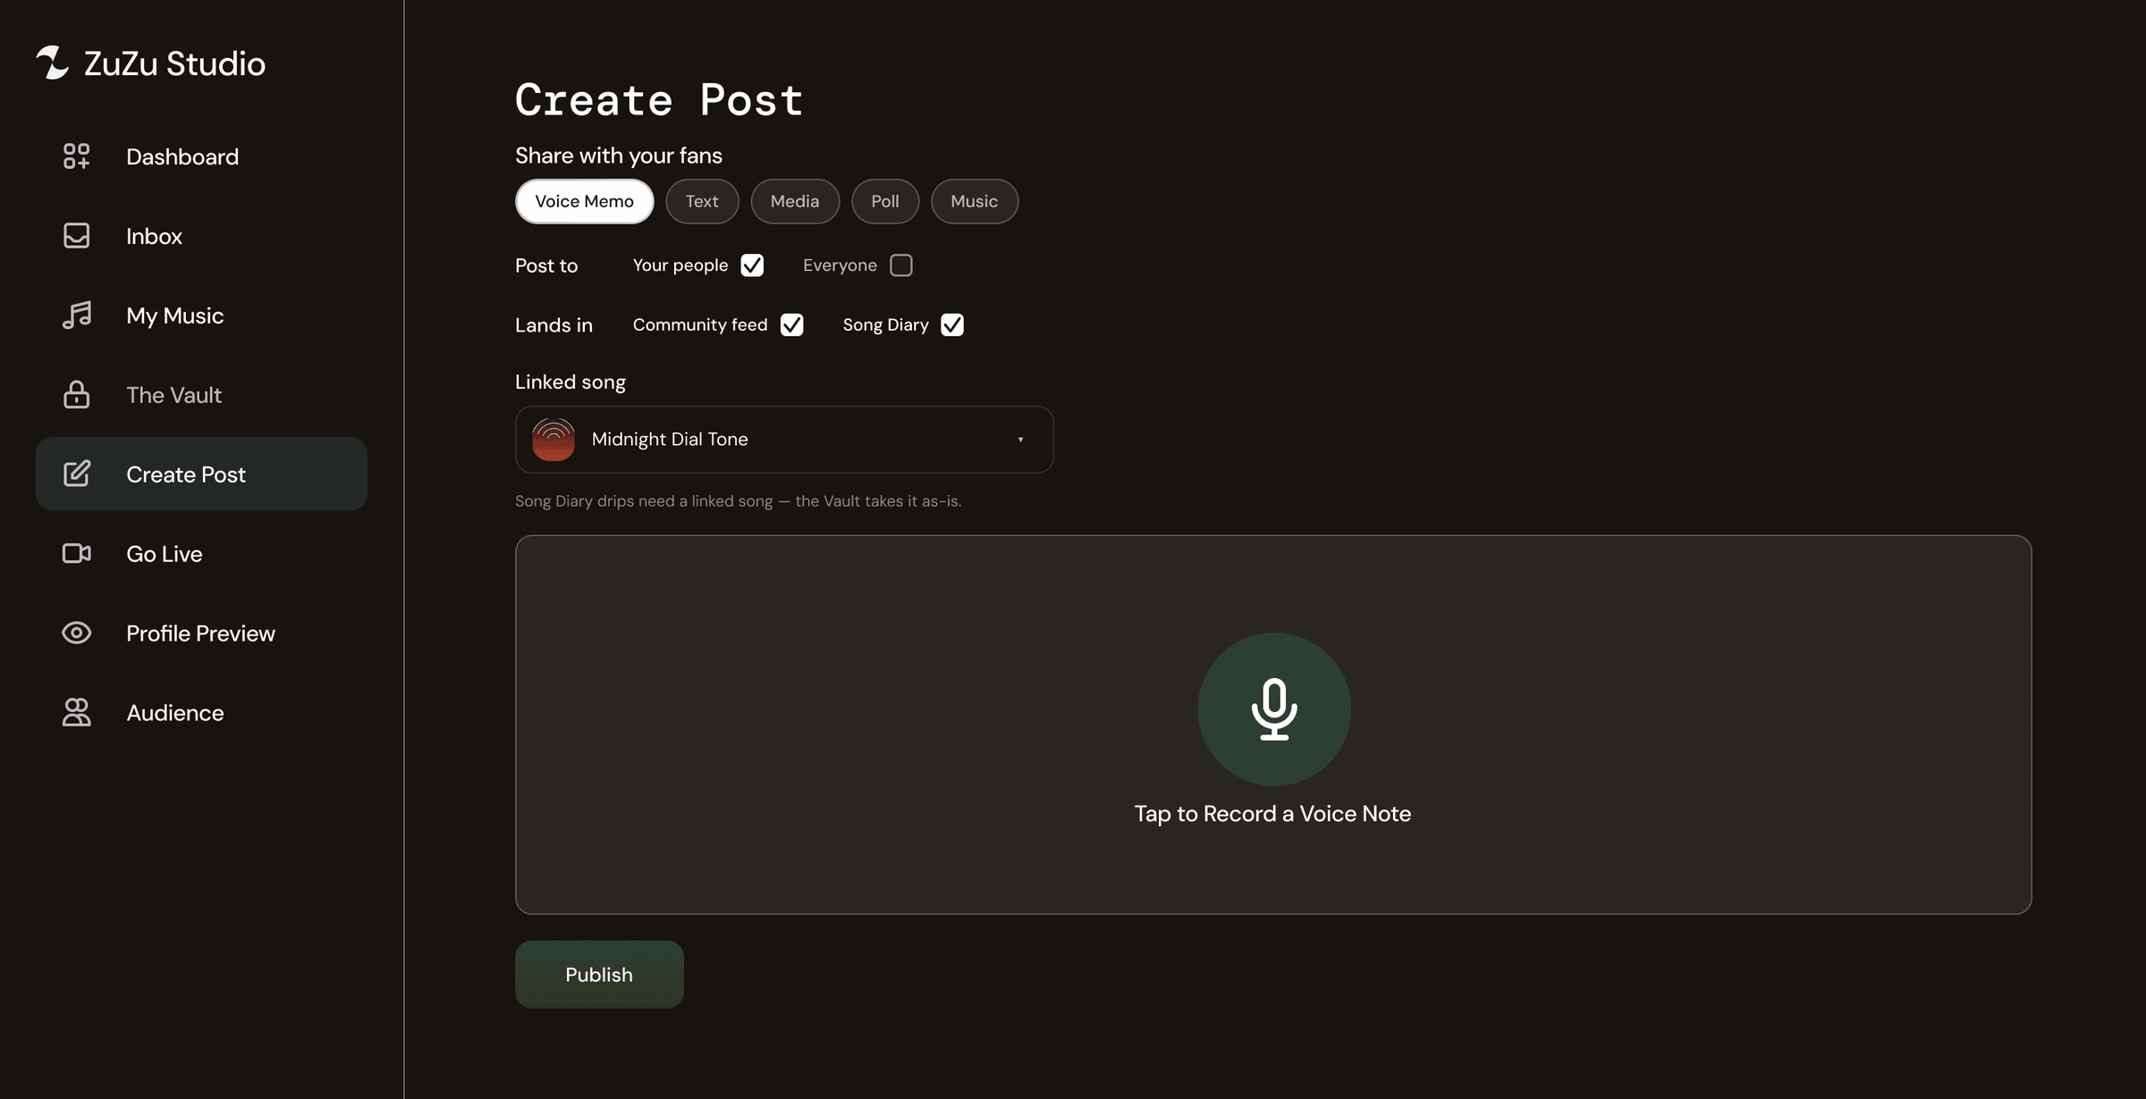Select the Voice Memo post type

point(585,201)
